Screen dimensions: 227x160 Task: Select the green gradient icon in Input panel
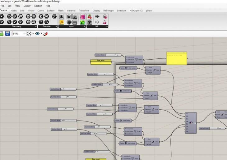point(82,22)
